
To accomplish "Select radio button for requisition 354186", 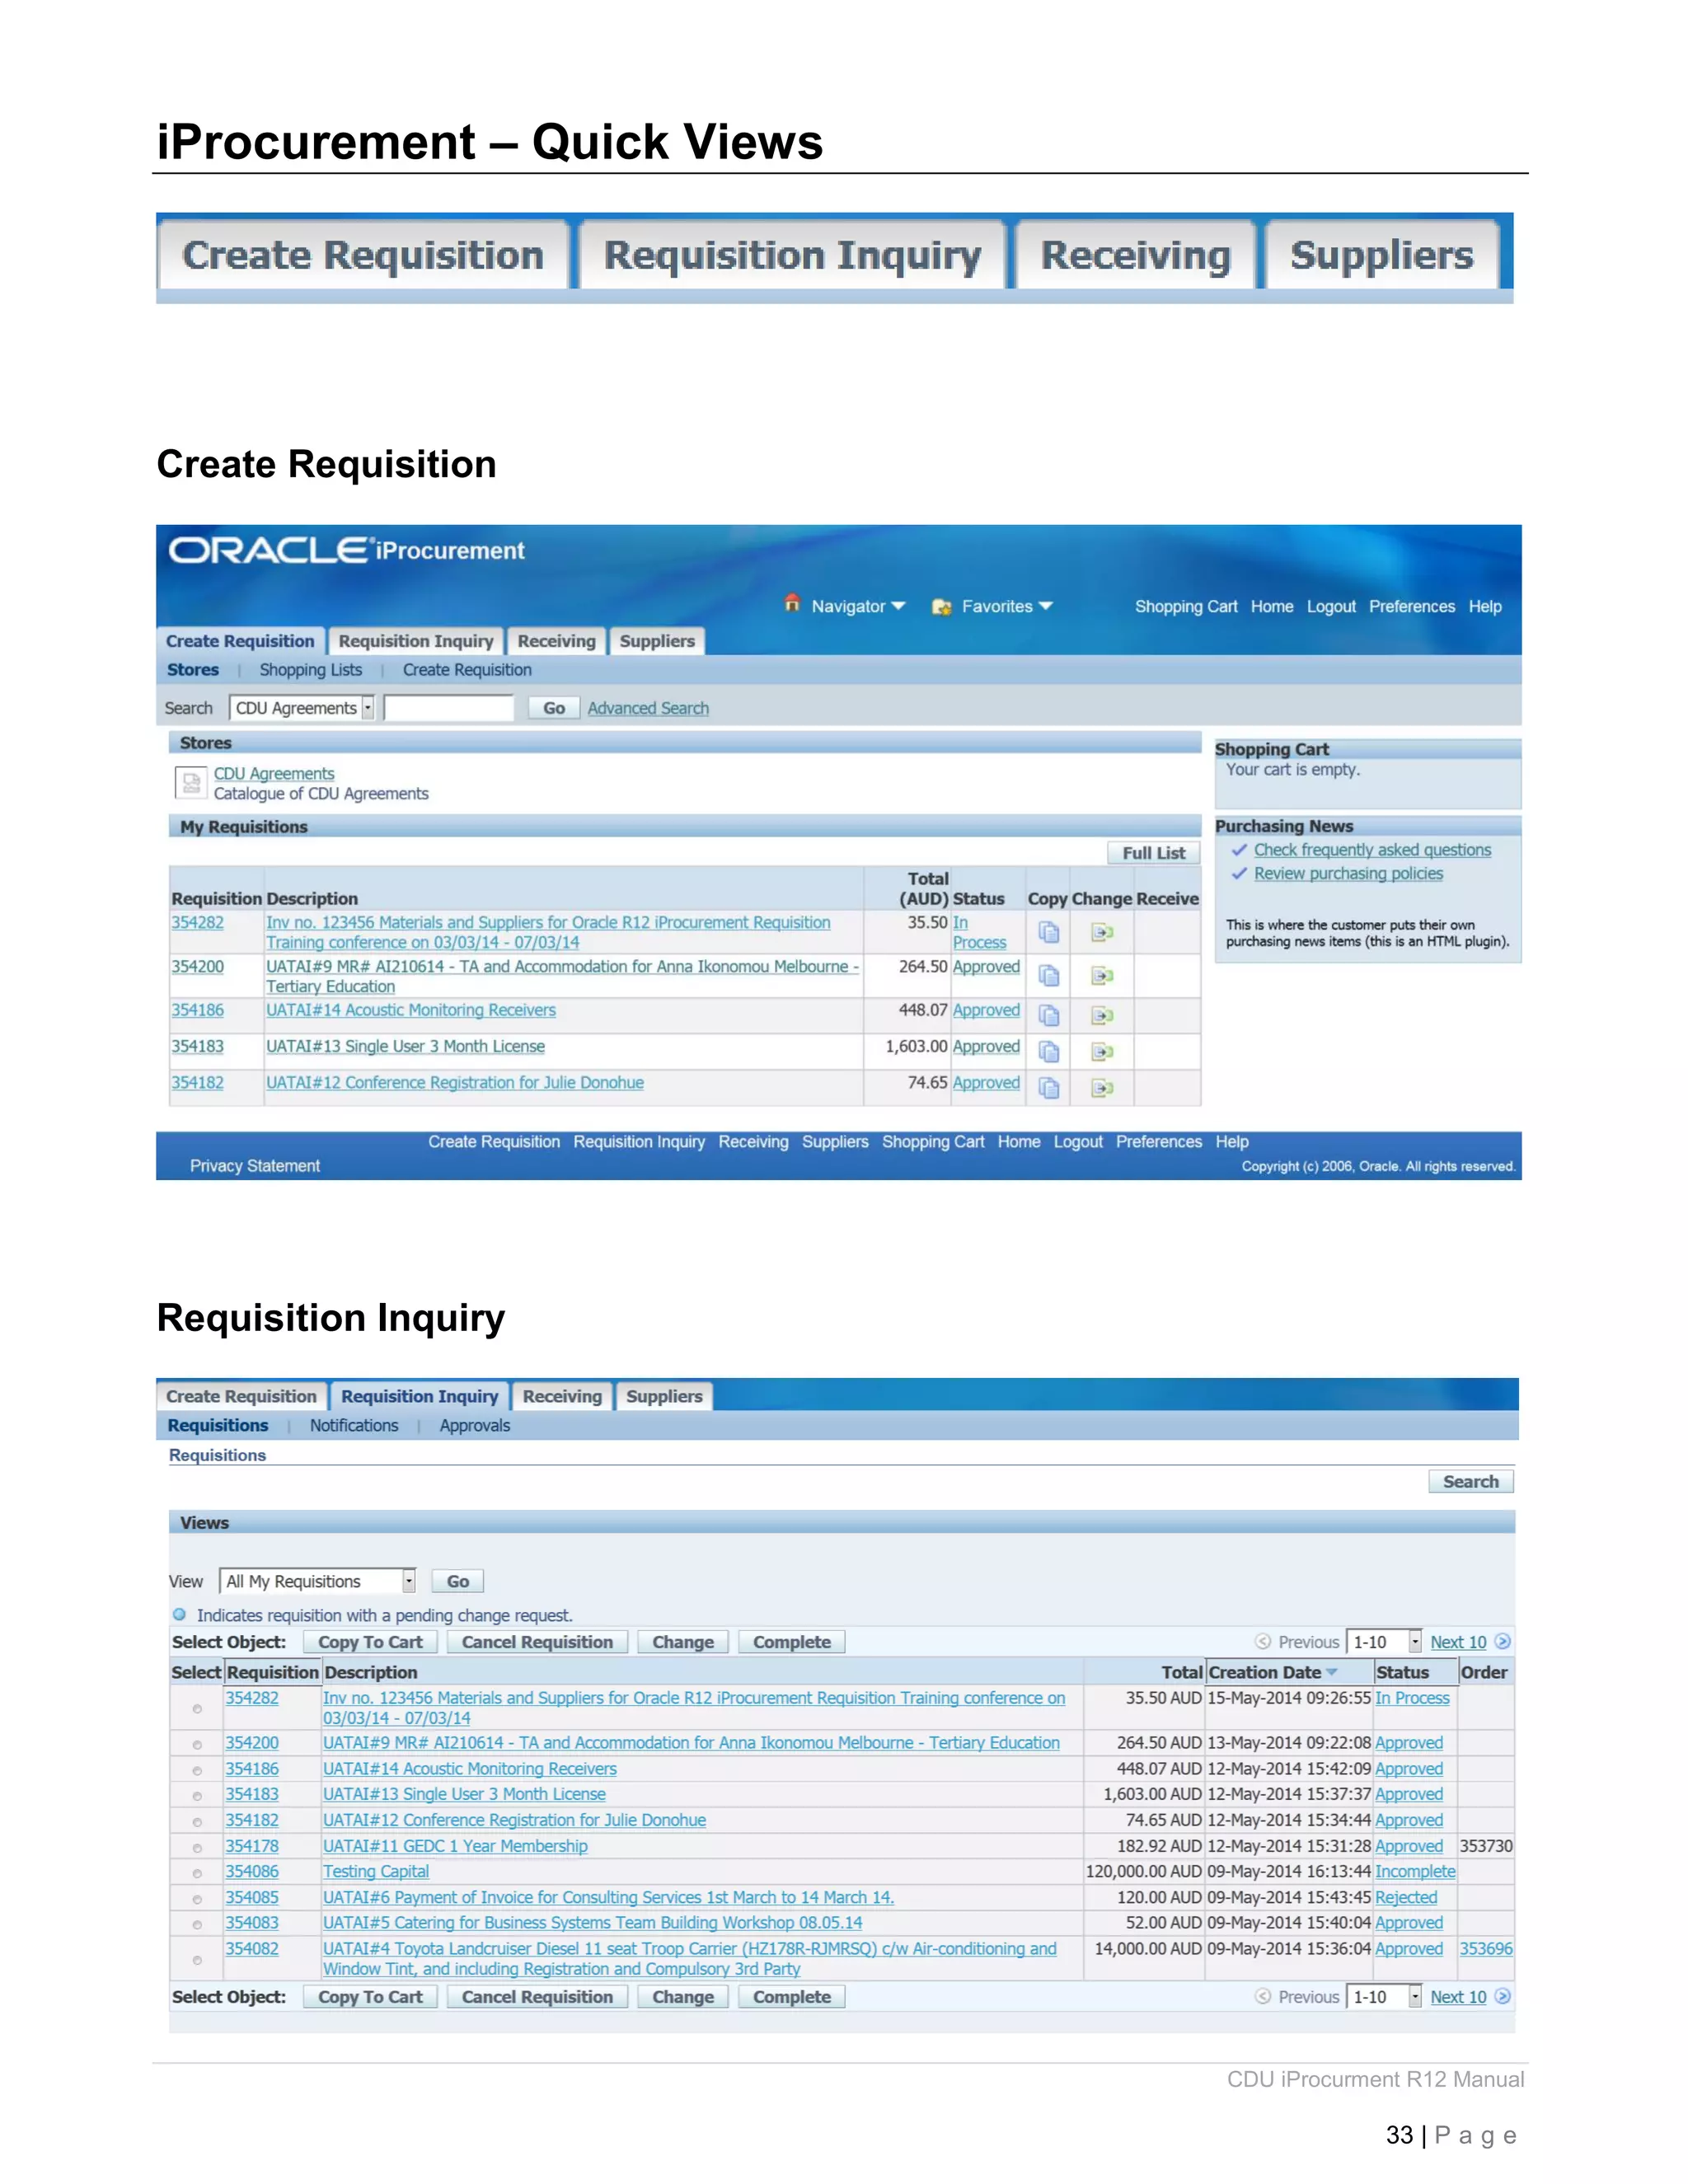I will [x=197, y=1771].
